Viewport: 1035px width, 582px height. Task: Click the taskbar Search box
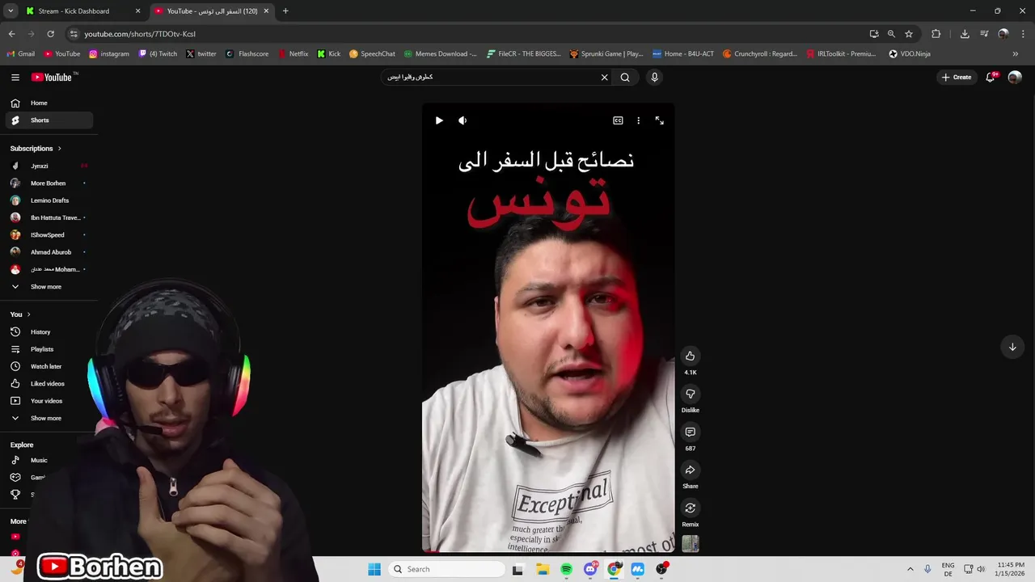pos(446,569)
